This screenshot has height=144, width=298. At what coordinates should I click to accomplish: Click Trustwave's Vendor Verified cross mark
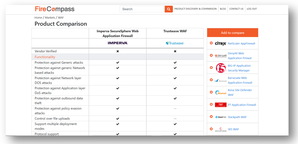pyautogui.click(x=175, y=51)
